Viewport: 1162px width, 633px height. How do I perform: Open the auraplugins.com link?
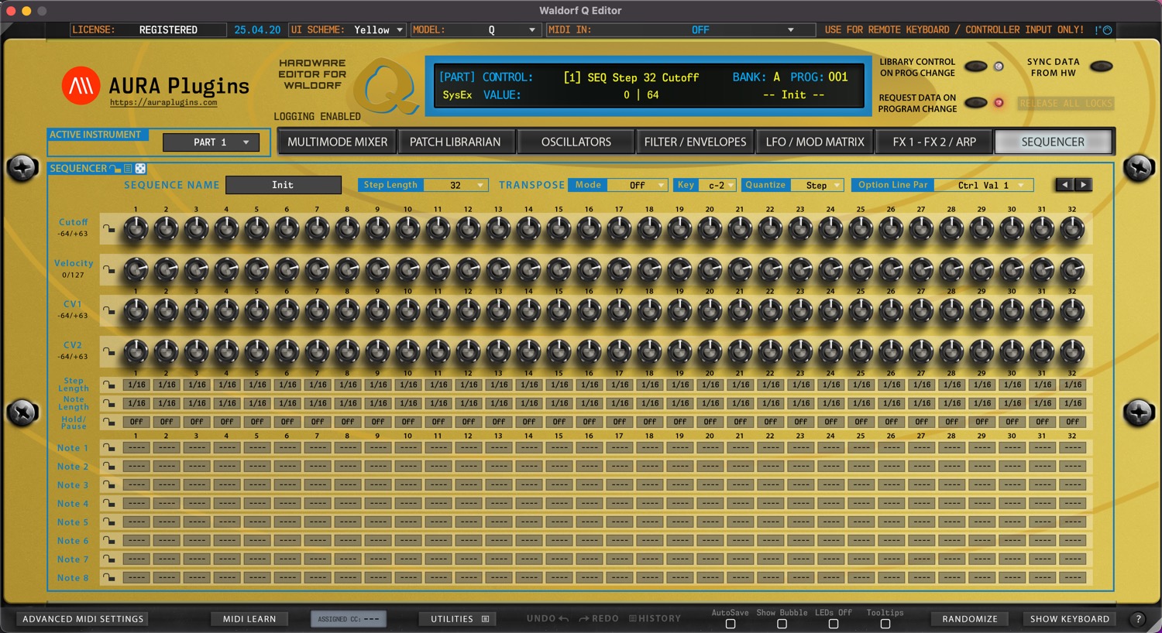click(163, 102)
